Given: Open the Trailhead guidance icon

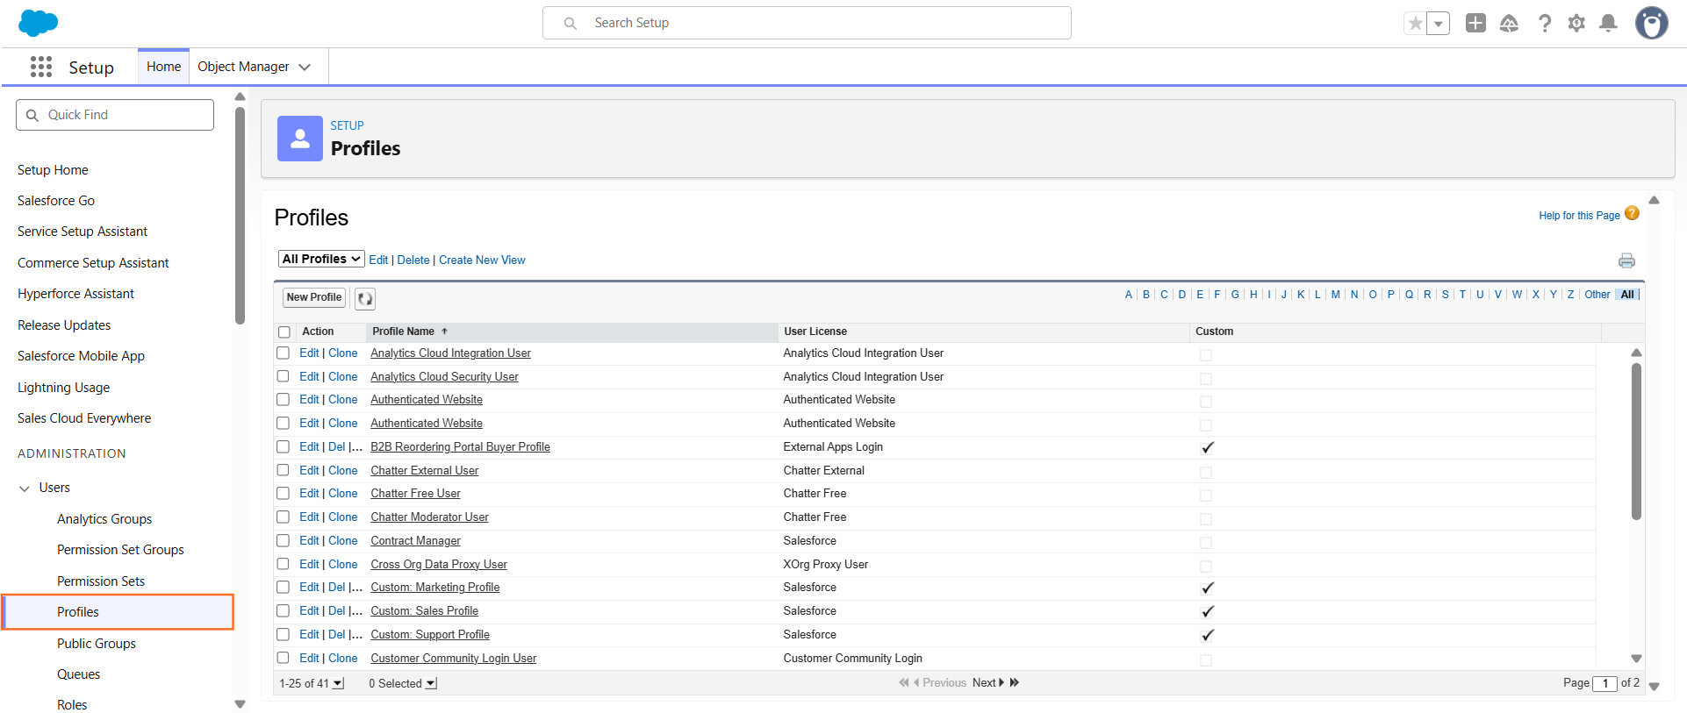Looking at the screenshot, I should tap(1509, 24).
